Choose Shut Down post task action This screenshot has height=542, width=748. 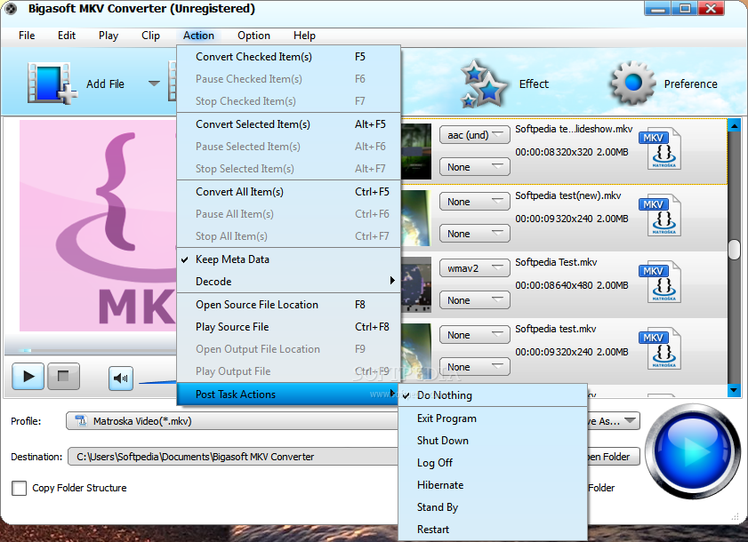493,441
